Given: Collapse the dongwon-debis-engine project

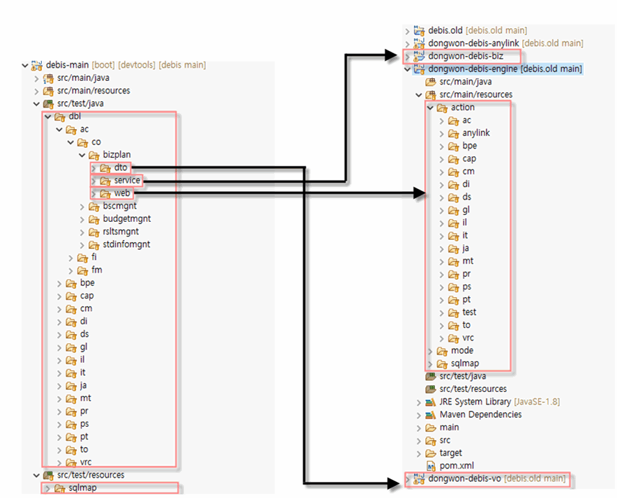Looking at the screenshot, I should point(408,69).
